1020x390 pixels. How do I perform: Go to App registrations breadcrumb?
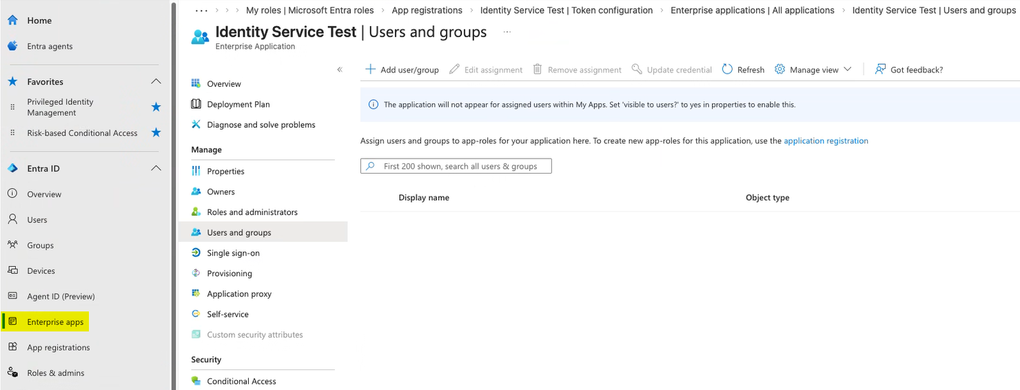click(x=427, y=10)
